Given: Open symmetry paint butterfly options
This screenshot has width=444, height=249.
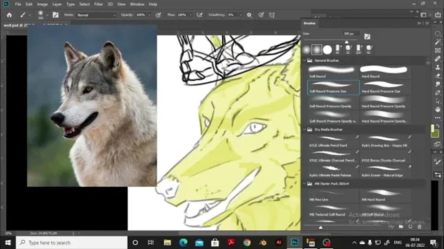Looking at the screenshot, I should (x=272, y=15).
